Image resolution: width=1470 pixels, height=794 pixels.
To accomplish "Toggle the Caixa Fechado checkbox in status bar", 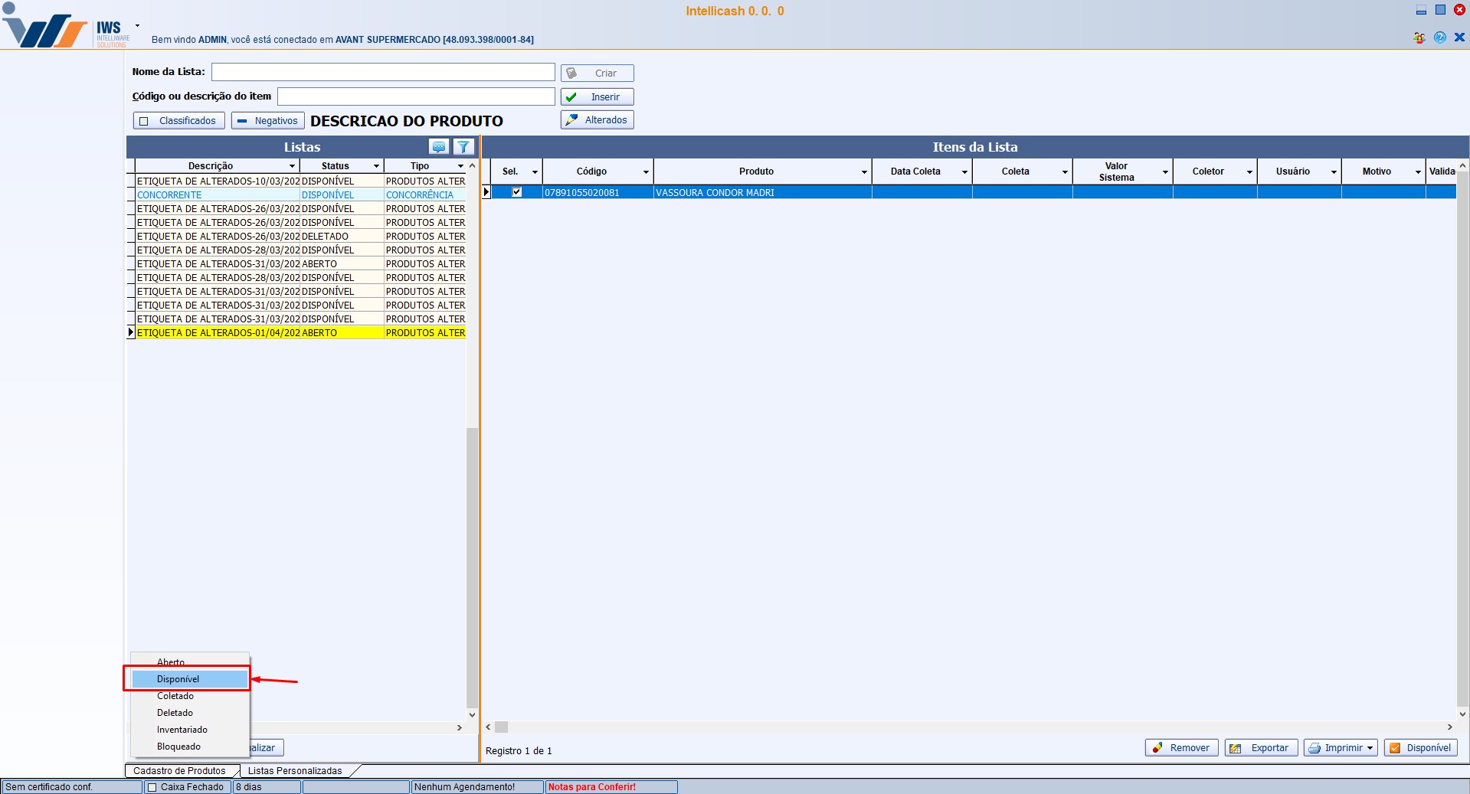I will tap(152, 787).
